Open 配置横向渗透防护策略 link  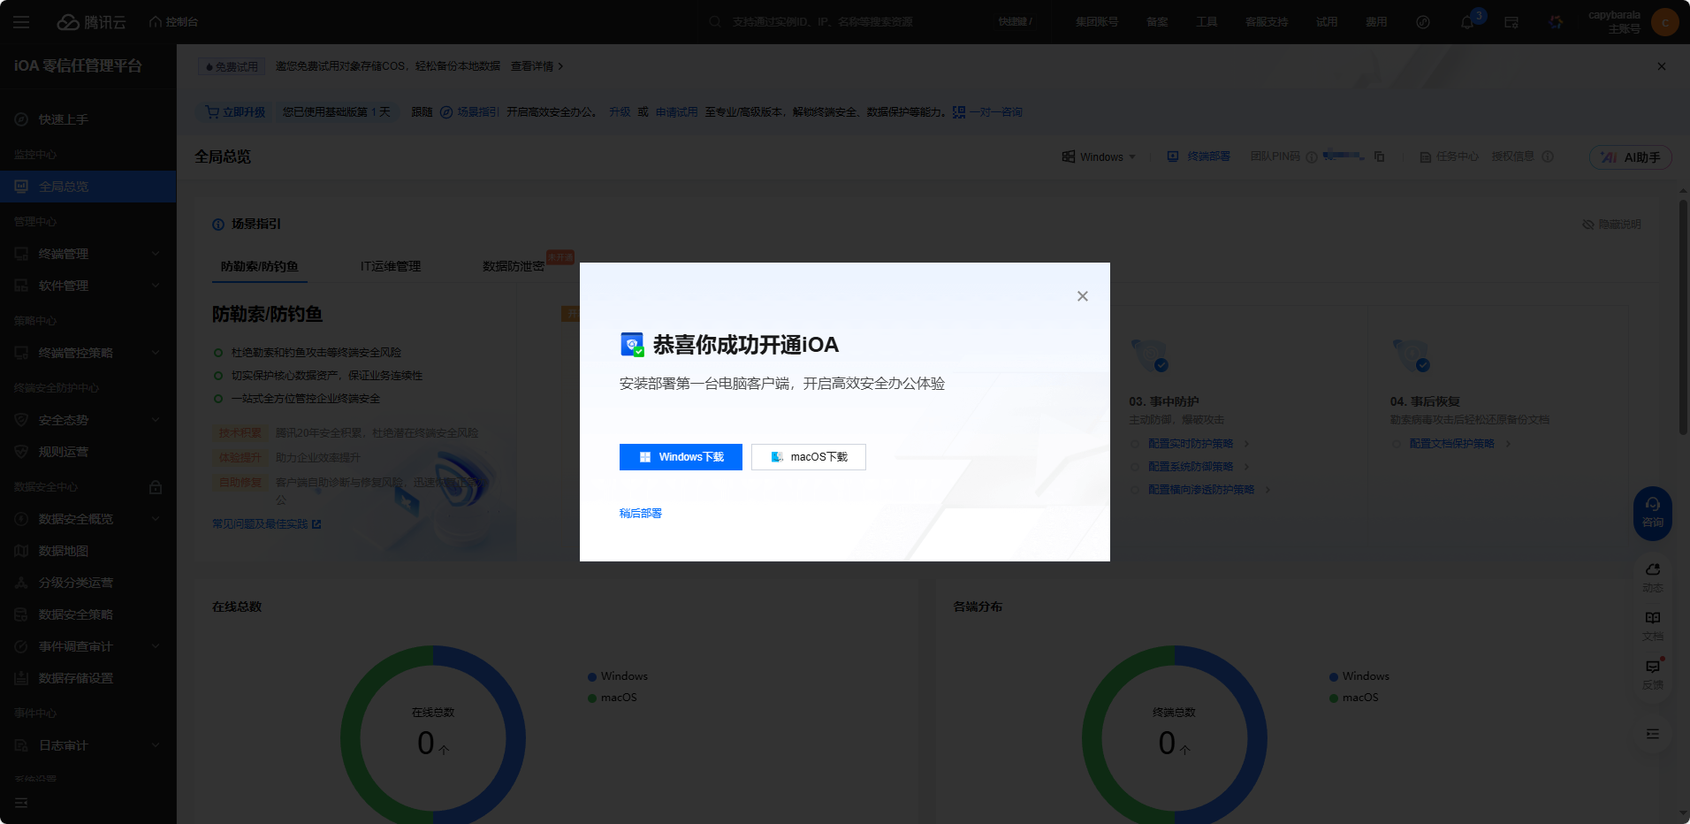[x=1201, y=490]
